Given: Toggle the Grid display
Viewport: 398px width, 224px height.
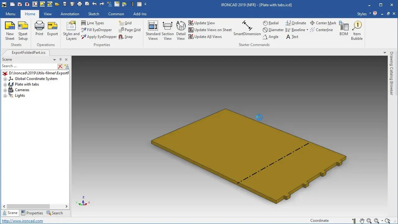Looking at the screenshot, I should pyautogui.click(x=125, y=23).
